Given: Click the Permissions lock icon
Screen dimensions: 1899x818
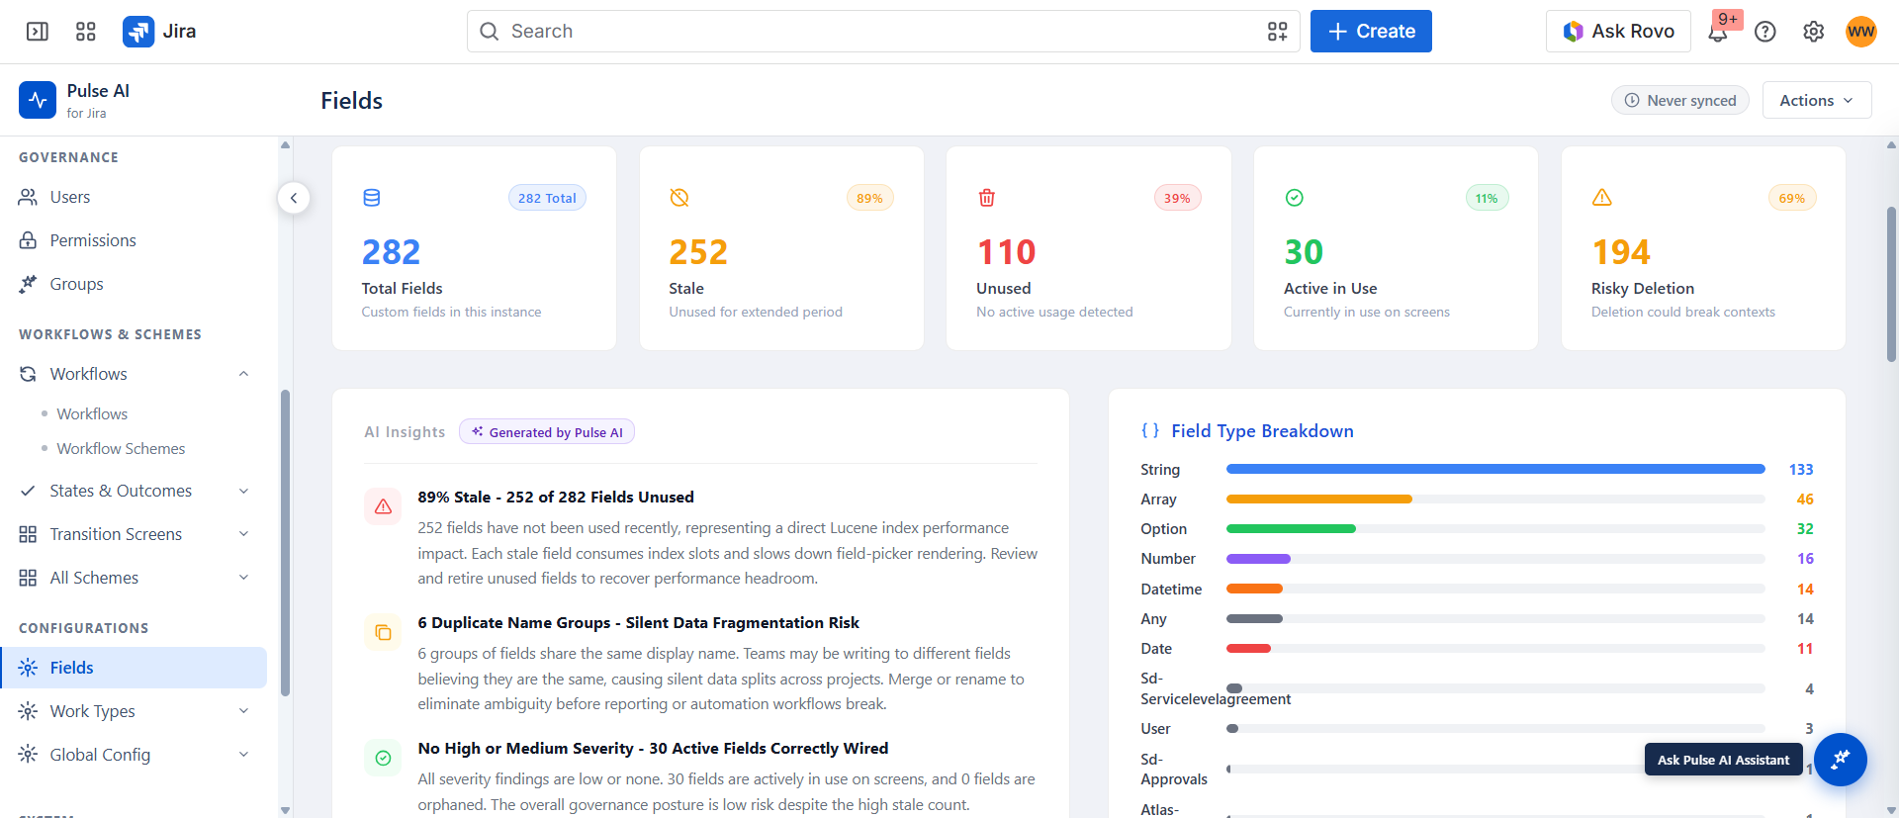Looking at the screenshot, I should tap(28, 240).
